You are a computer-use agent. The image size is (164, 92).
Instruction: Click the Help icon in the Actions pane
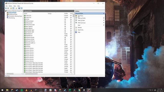click(76, 32)
